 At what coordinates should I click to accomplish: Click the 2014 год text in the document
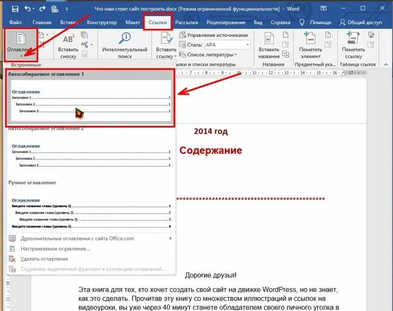click(x=210, y=131)
